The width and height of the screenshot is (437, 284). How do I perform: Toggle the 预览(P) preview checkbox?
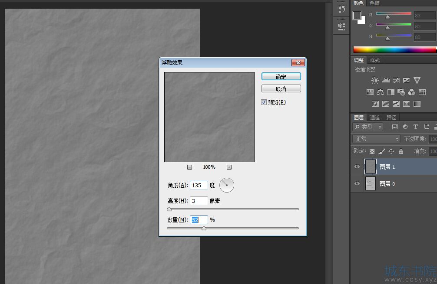[x=264, y=102]
